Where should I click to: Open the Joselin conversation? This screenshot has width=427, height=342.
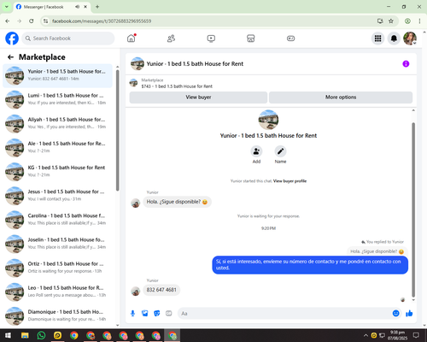[57, 244]
